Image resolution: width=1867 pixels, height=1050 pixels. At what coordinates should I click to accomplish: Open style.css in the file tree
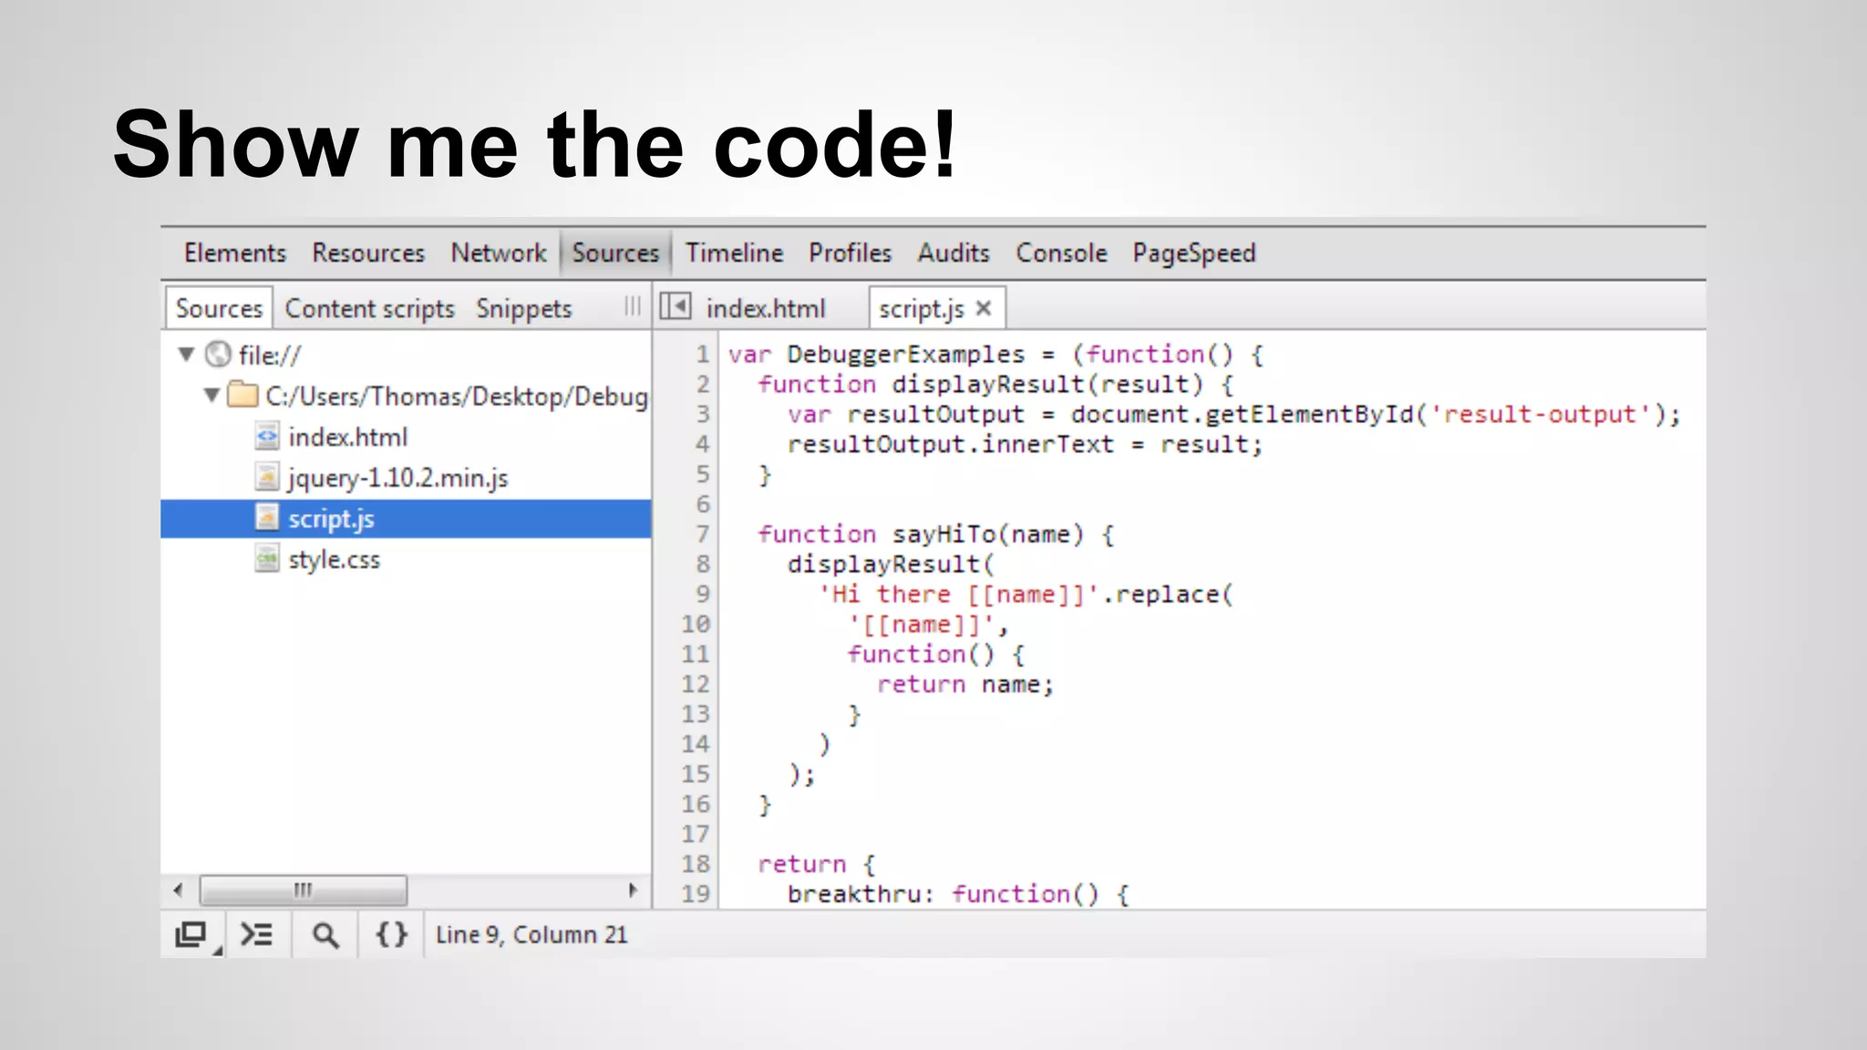pos(334,560)
